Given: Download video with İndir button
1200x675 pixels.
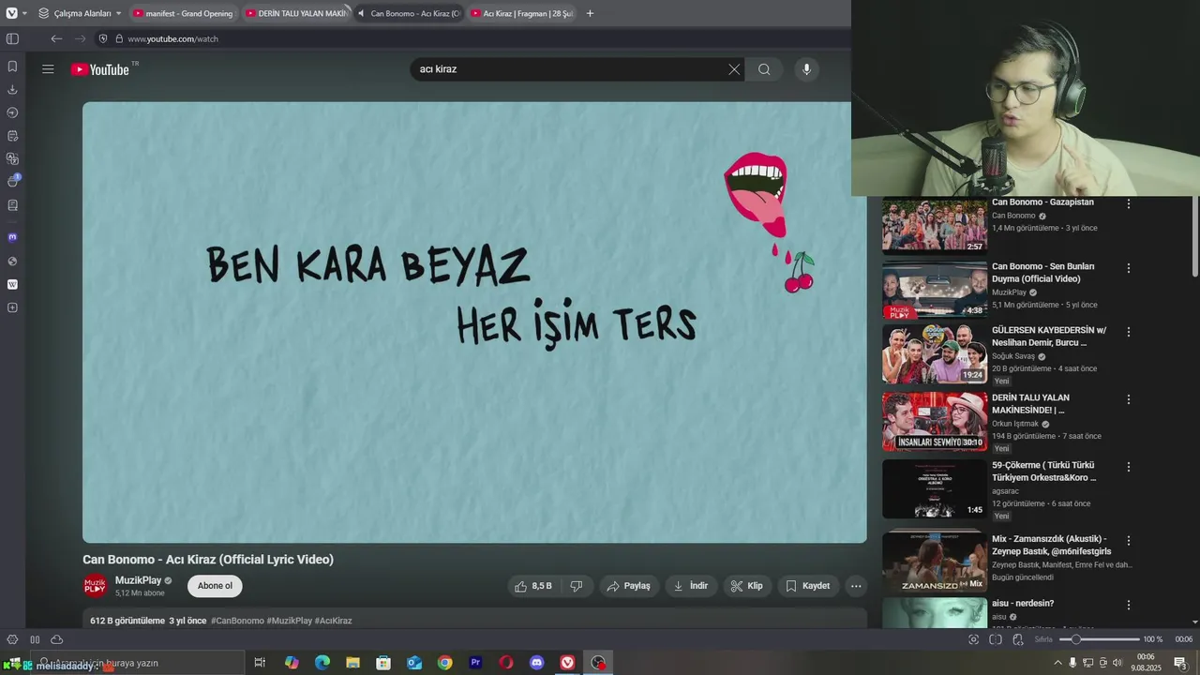Looking at the screenshot, I should coord(691,586).
